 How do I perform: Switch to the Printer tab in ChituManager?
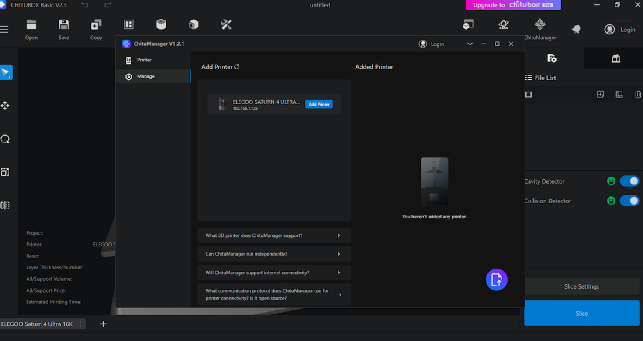pyautogui.click(x=153, y=60)
